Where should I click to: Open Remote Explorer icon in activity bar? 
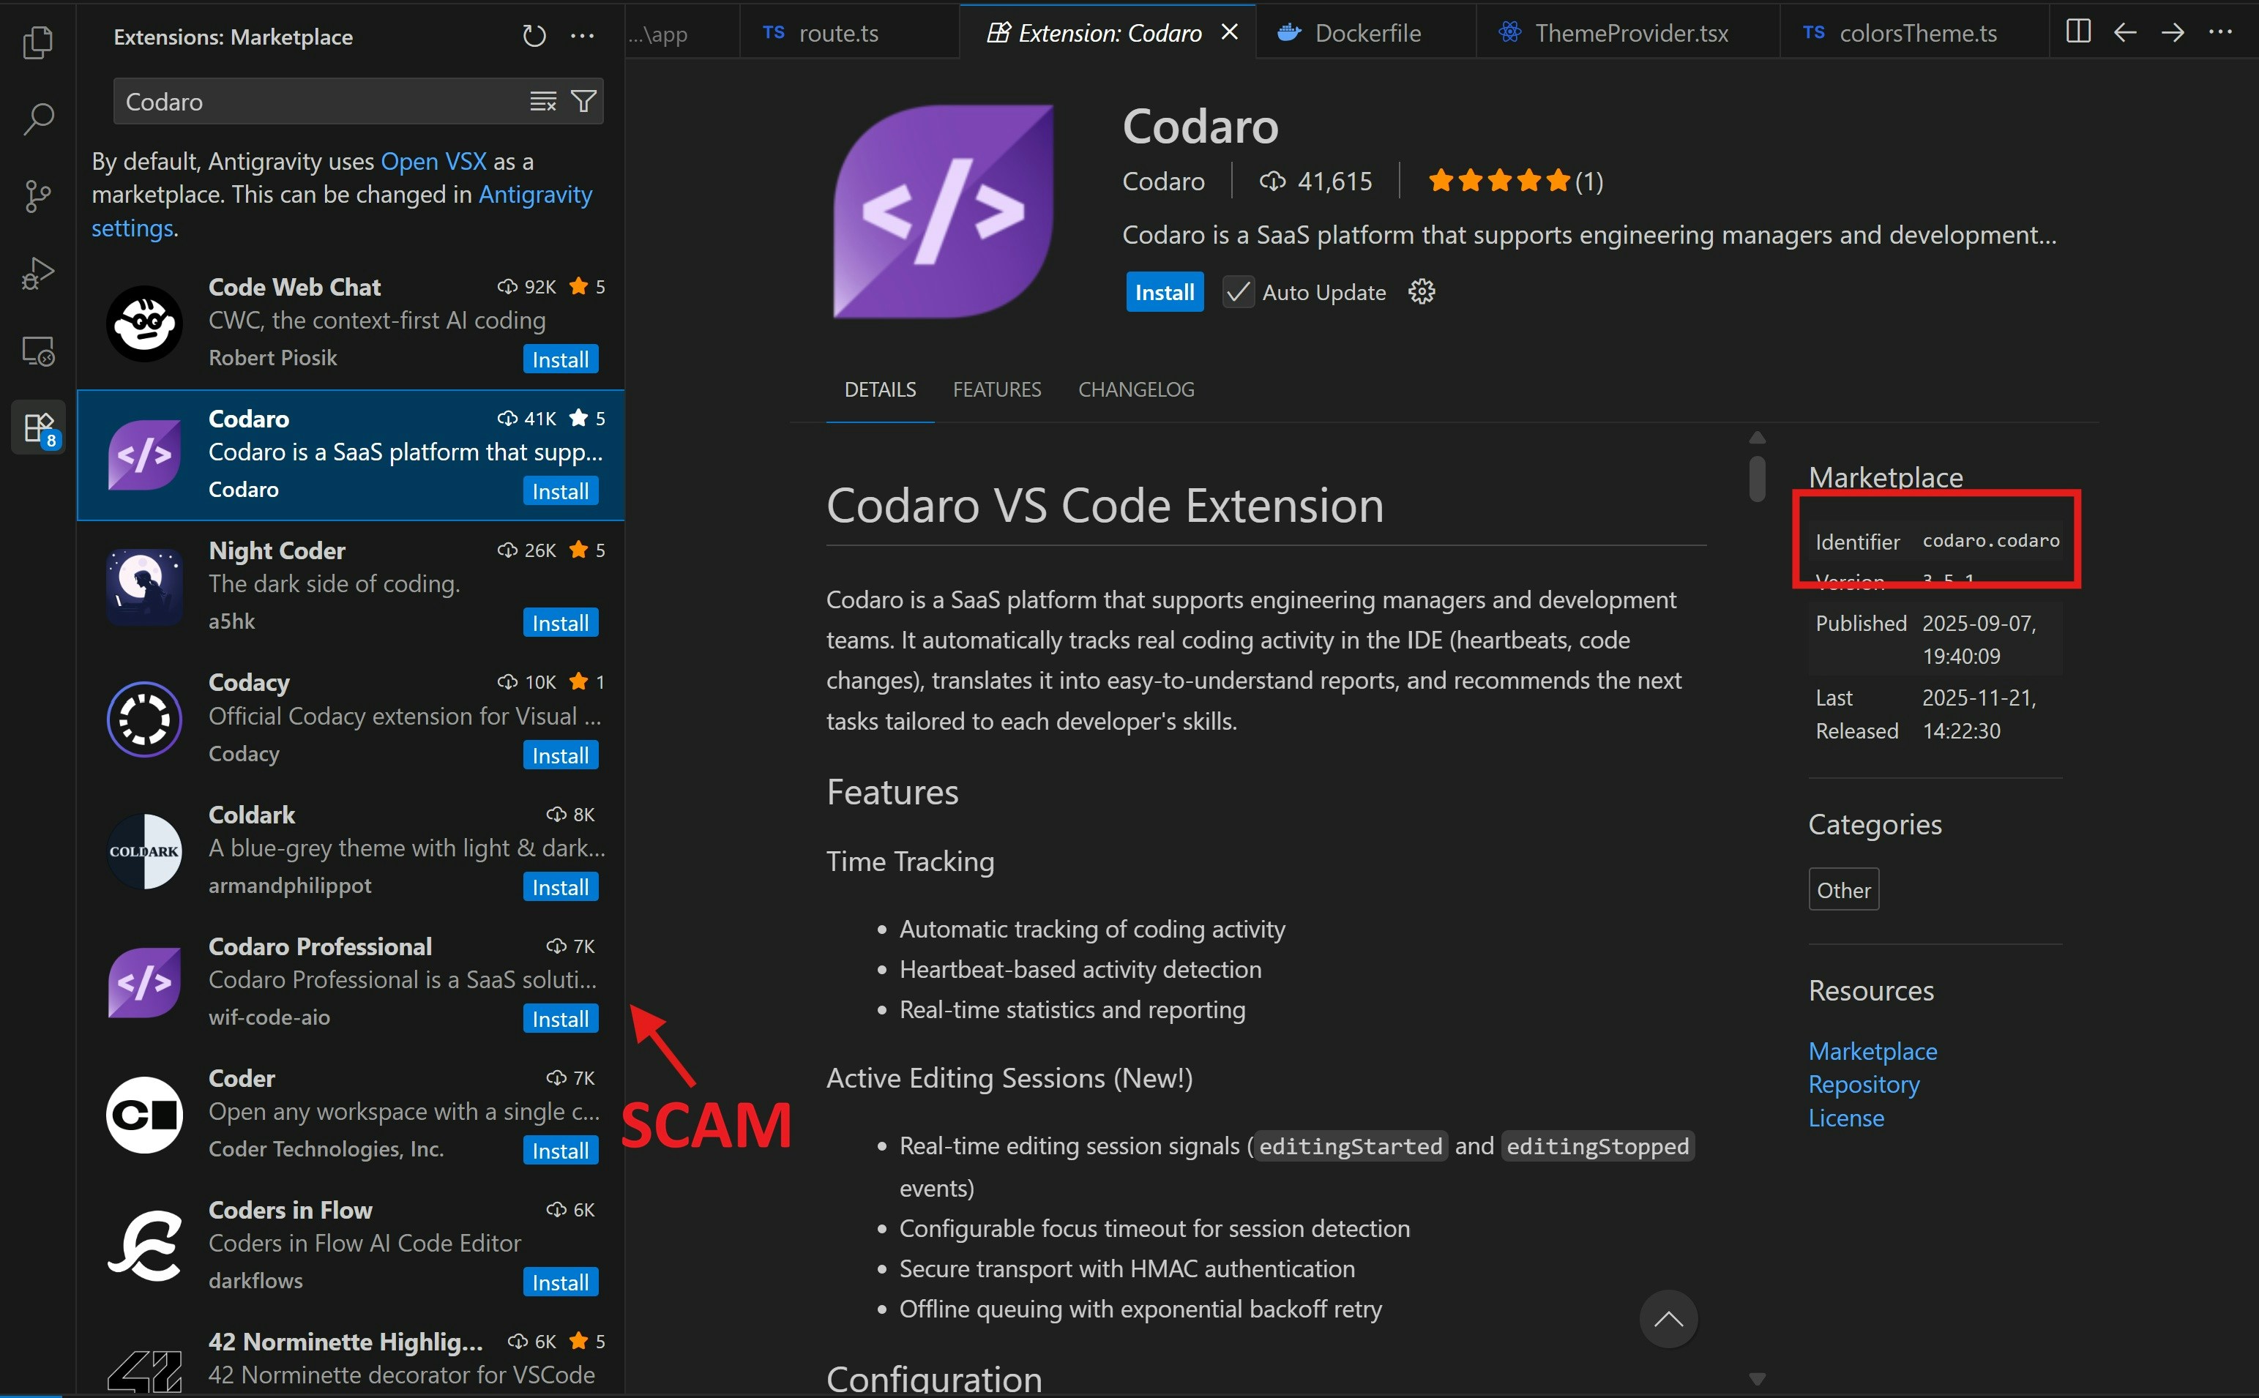click(37, 351)
